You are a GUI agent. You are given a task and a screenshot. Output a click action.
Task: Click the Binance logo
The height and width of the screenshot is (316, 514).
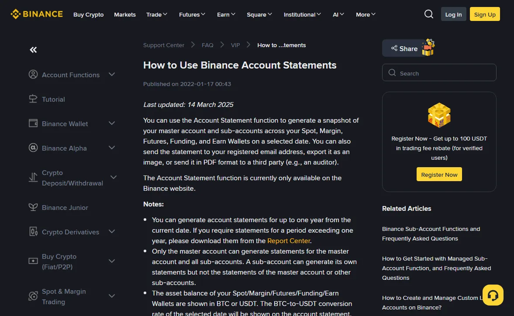pos(36,14)
